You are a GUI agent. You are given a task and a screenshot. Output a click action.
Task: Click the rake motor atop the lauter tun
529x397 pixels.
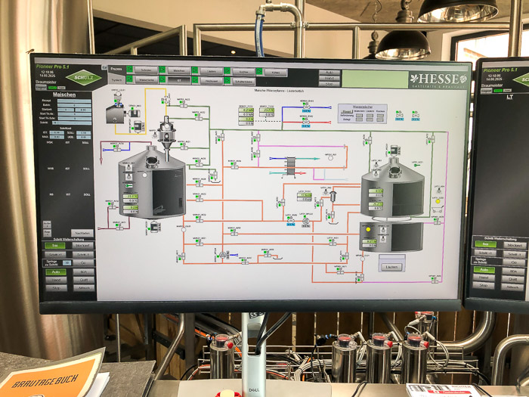(x=394, y=150)
